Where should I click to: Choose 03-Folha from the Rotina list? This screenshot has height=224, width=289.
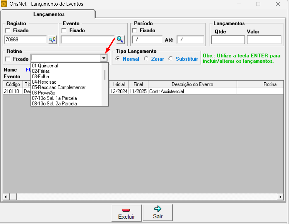click(x=40, y=77)
